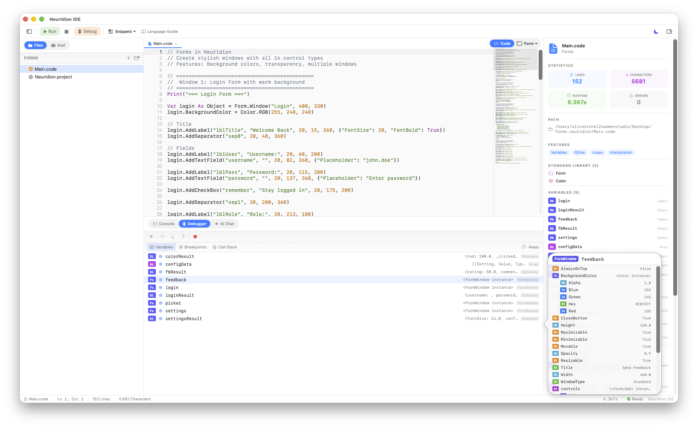Collapse the sidebar using the top-left icon
This screenshot has height=429, width=698.
[29, 31]
